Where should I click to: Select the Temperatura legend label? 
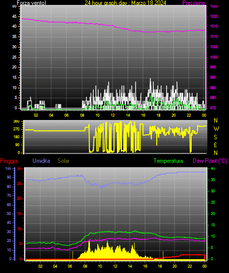[168, 161]
